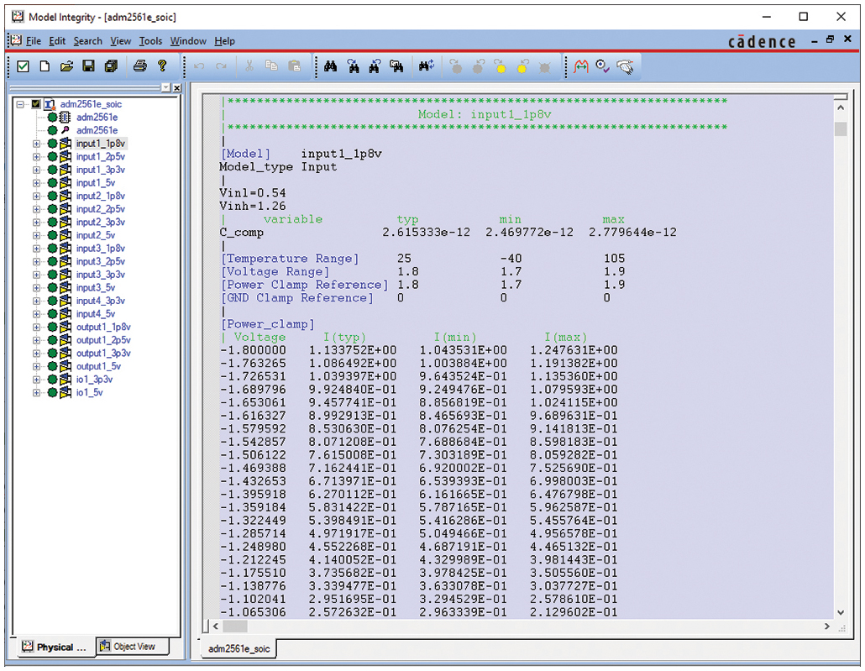Toggle the adm2561e_soic checkbox in the tree
This screenshot has width=865, height=671.
click(34, 104)
